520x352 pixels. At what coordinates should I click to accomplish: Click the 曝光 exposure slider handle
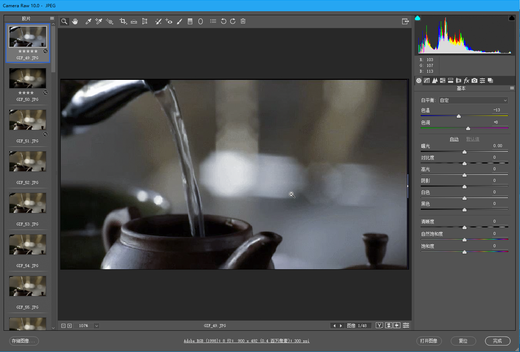coord(464,152)
